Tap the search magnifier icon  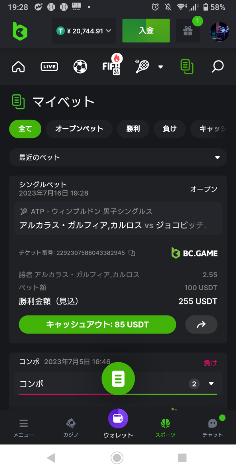[218, 67]
